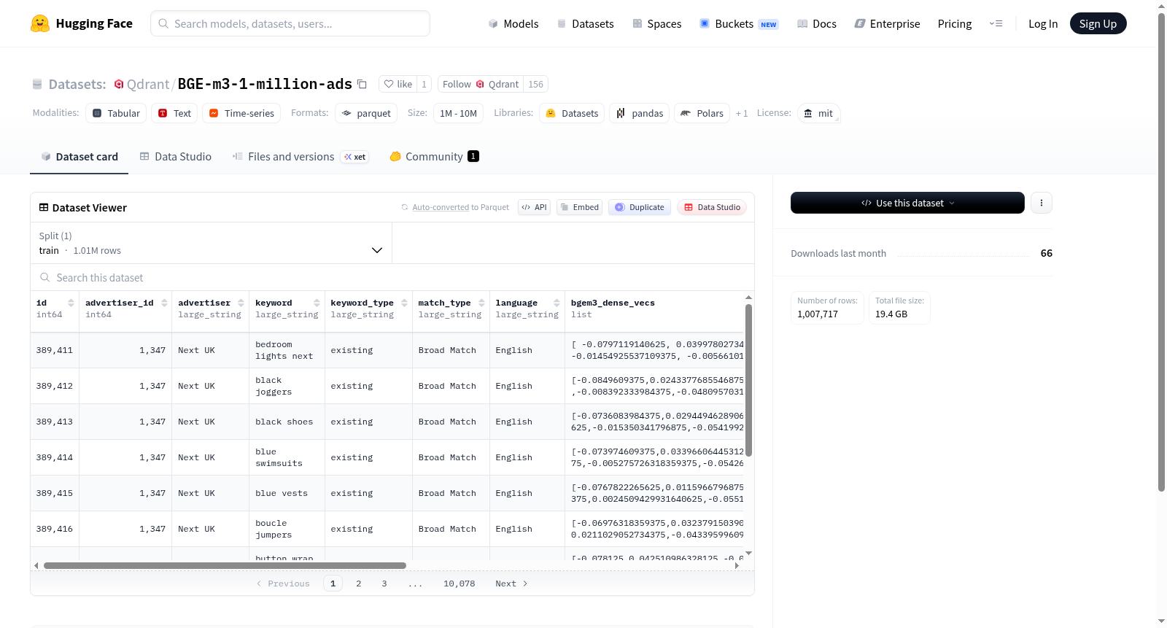Copy dataset name with the copy icon
This screenshot has width=1167, height=628.
[362, 84]
